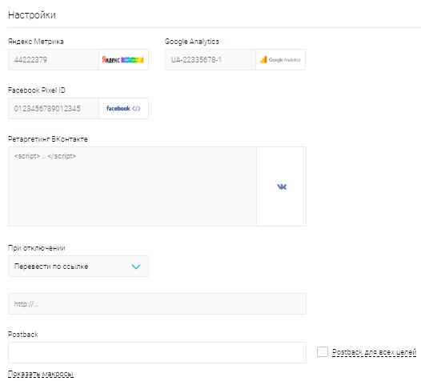Click the empty Postback input field
The image size is (421, 381).
click(x=158, y=352)
